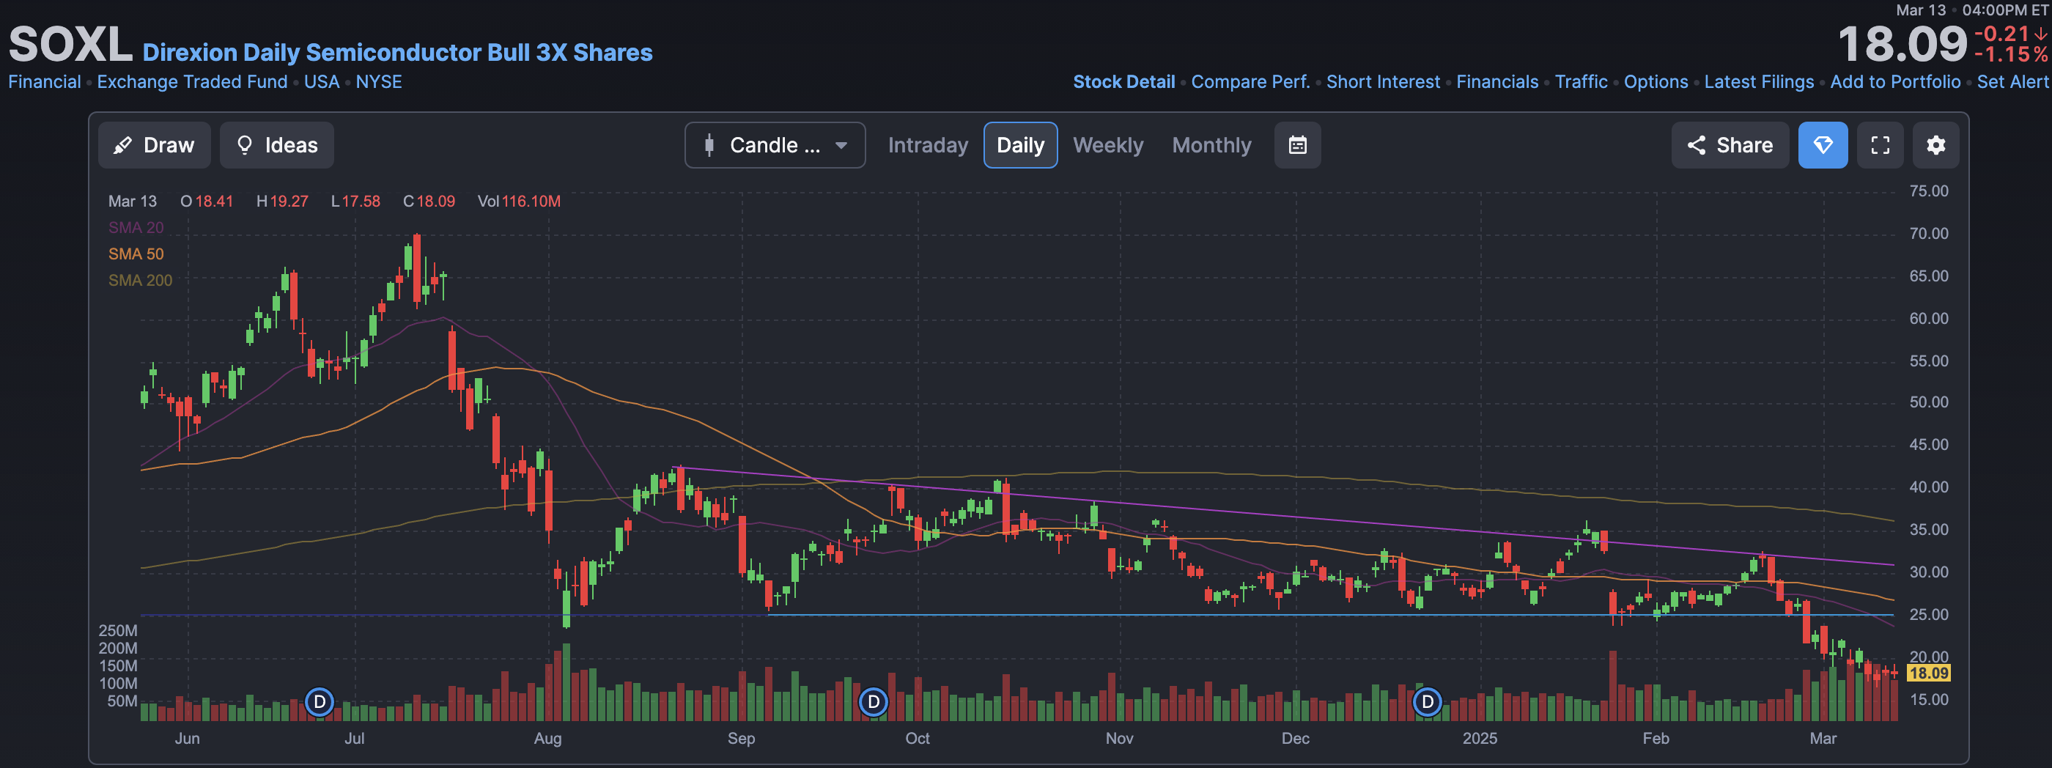Expand the Candle chart type dropdown
This screenshot has height=768, width=2052.
(x=775, y=145)
